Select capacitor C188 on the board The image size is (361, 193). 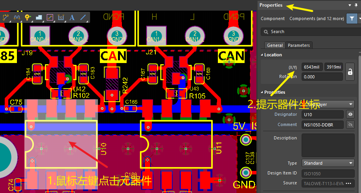pyautogui.click(x=200, y=74)
